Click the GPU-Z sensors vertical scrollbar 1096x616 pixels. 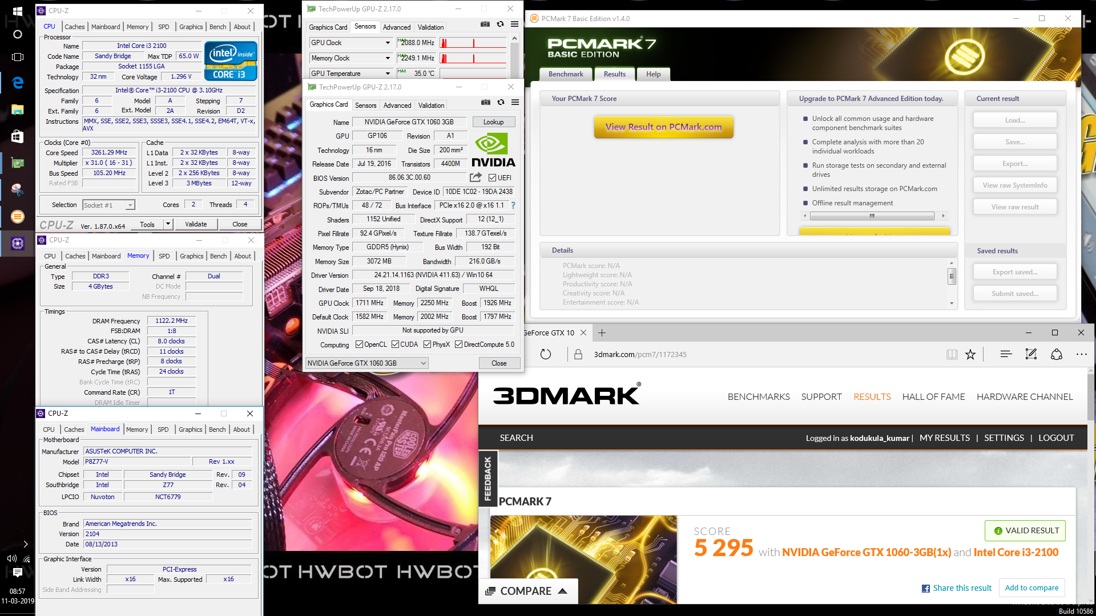pos(514,56)
